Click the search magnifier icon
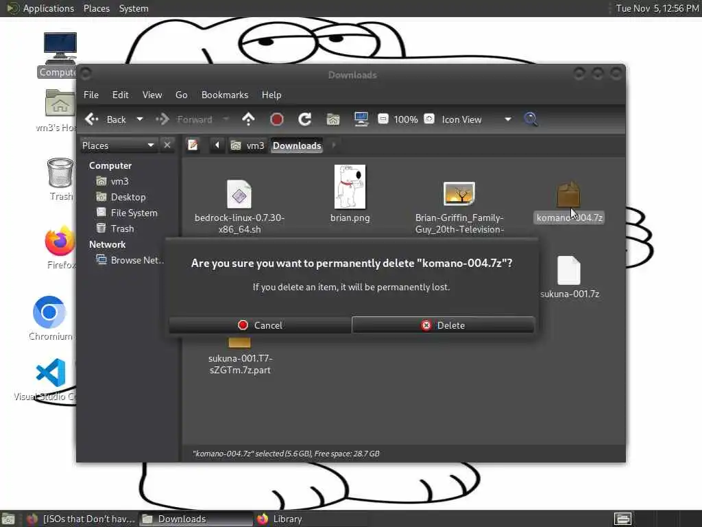This screenshot has height=527, width=702. click(x=531, y=119)
